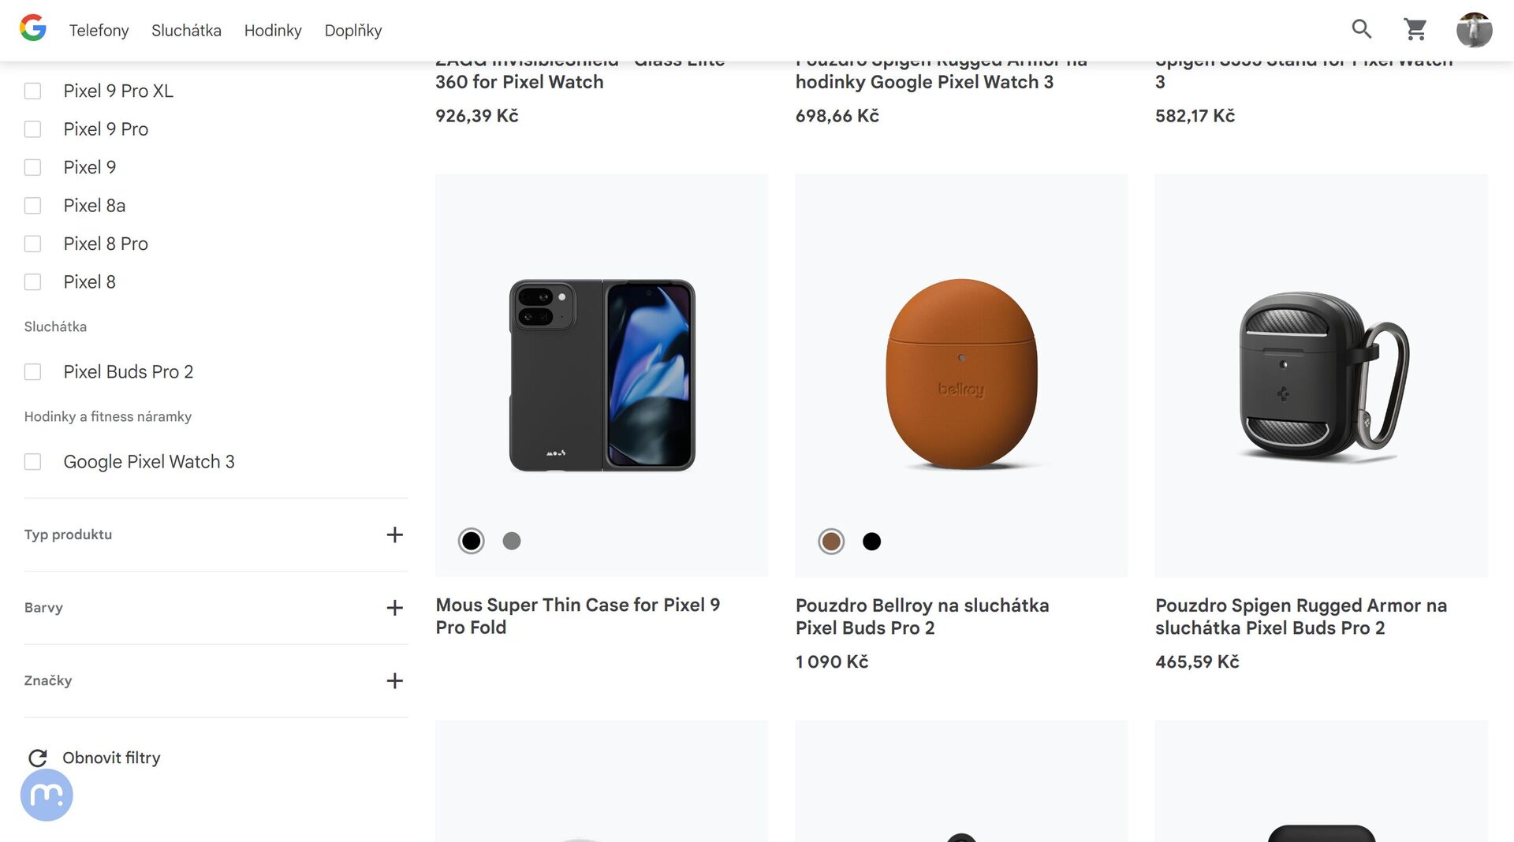Open the purple chat bubble widget
The width and height of the screenshot is (1514, 842).
coord(47,795)
